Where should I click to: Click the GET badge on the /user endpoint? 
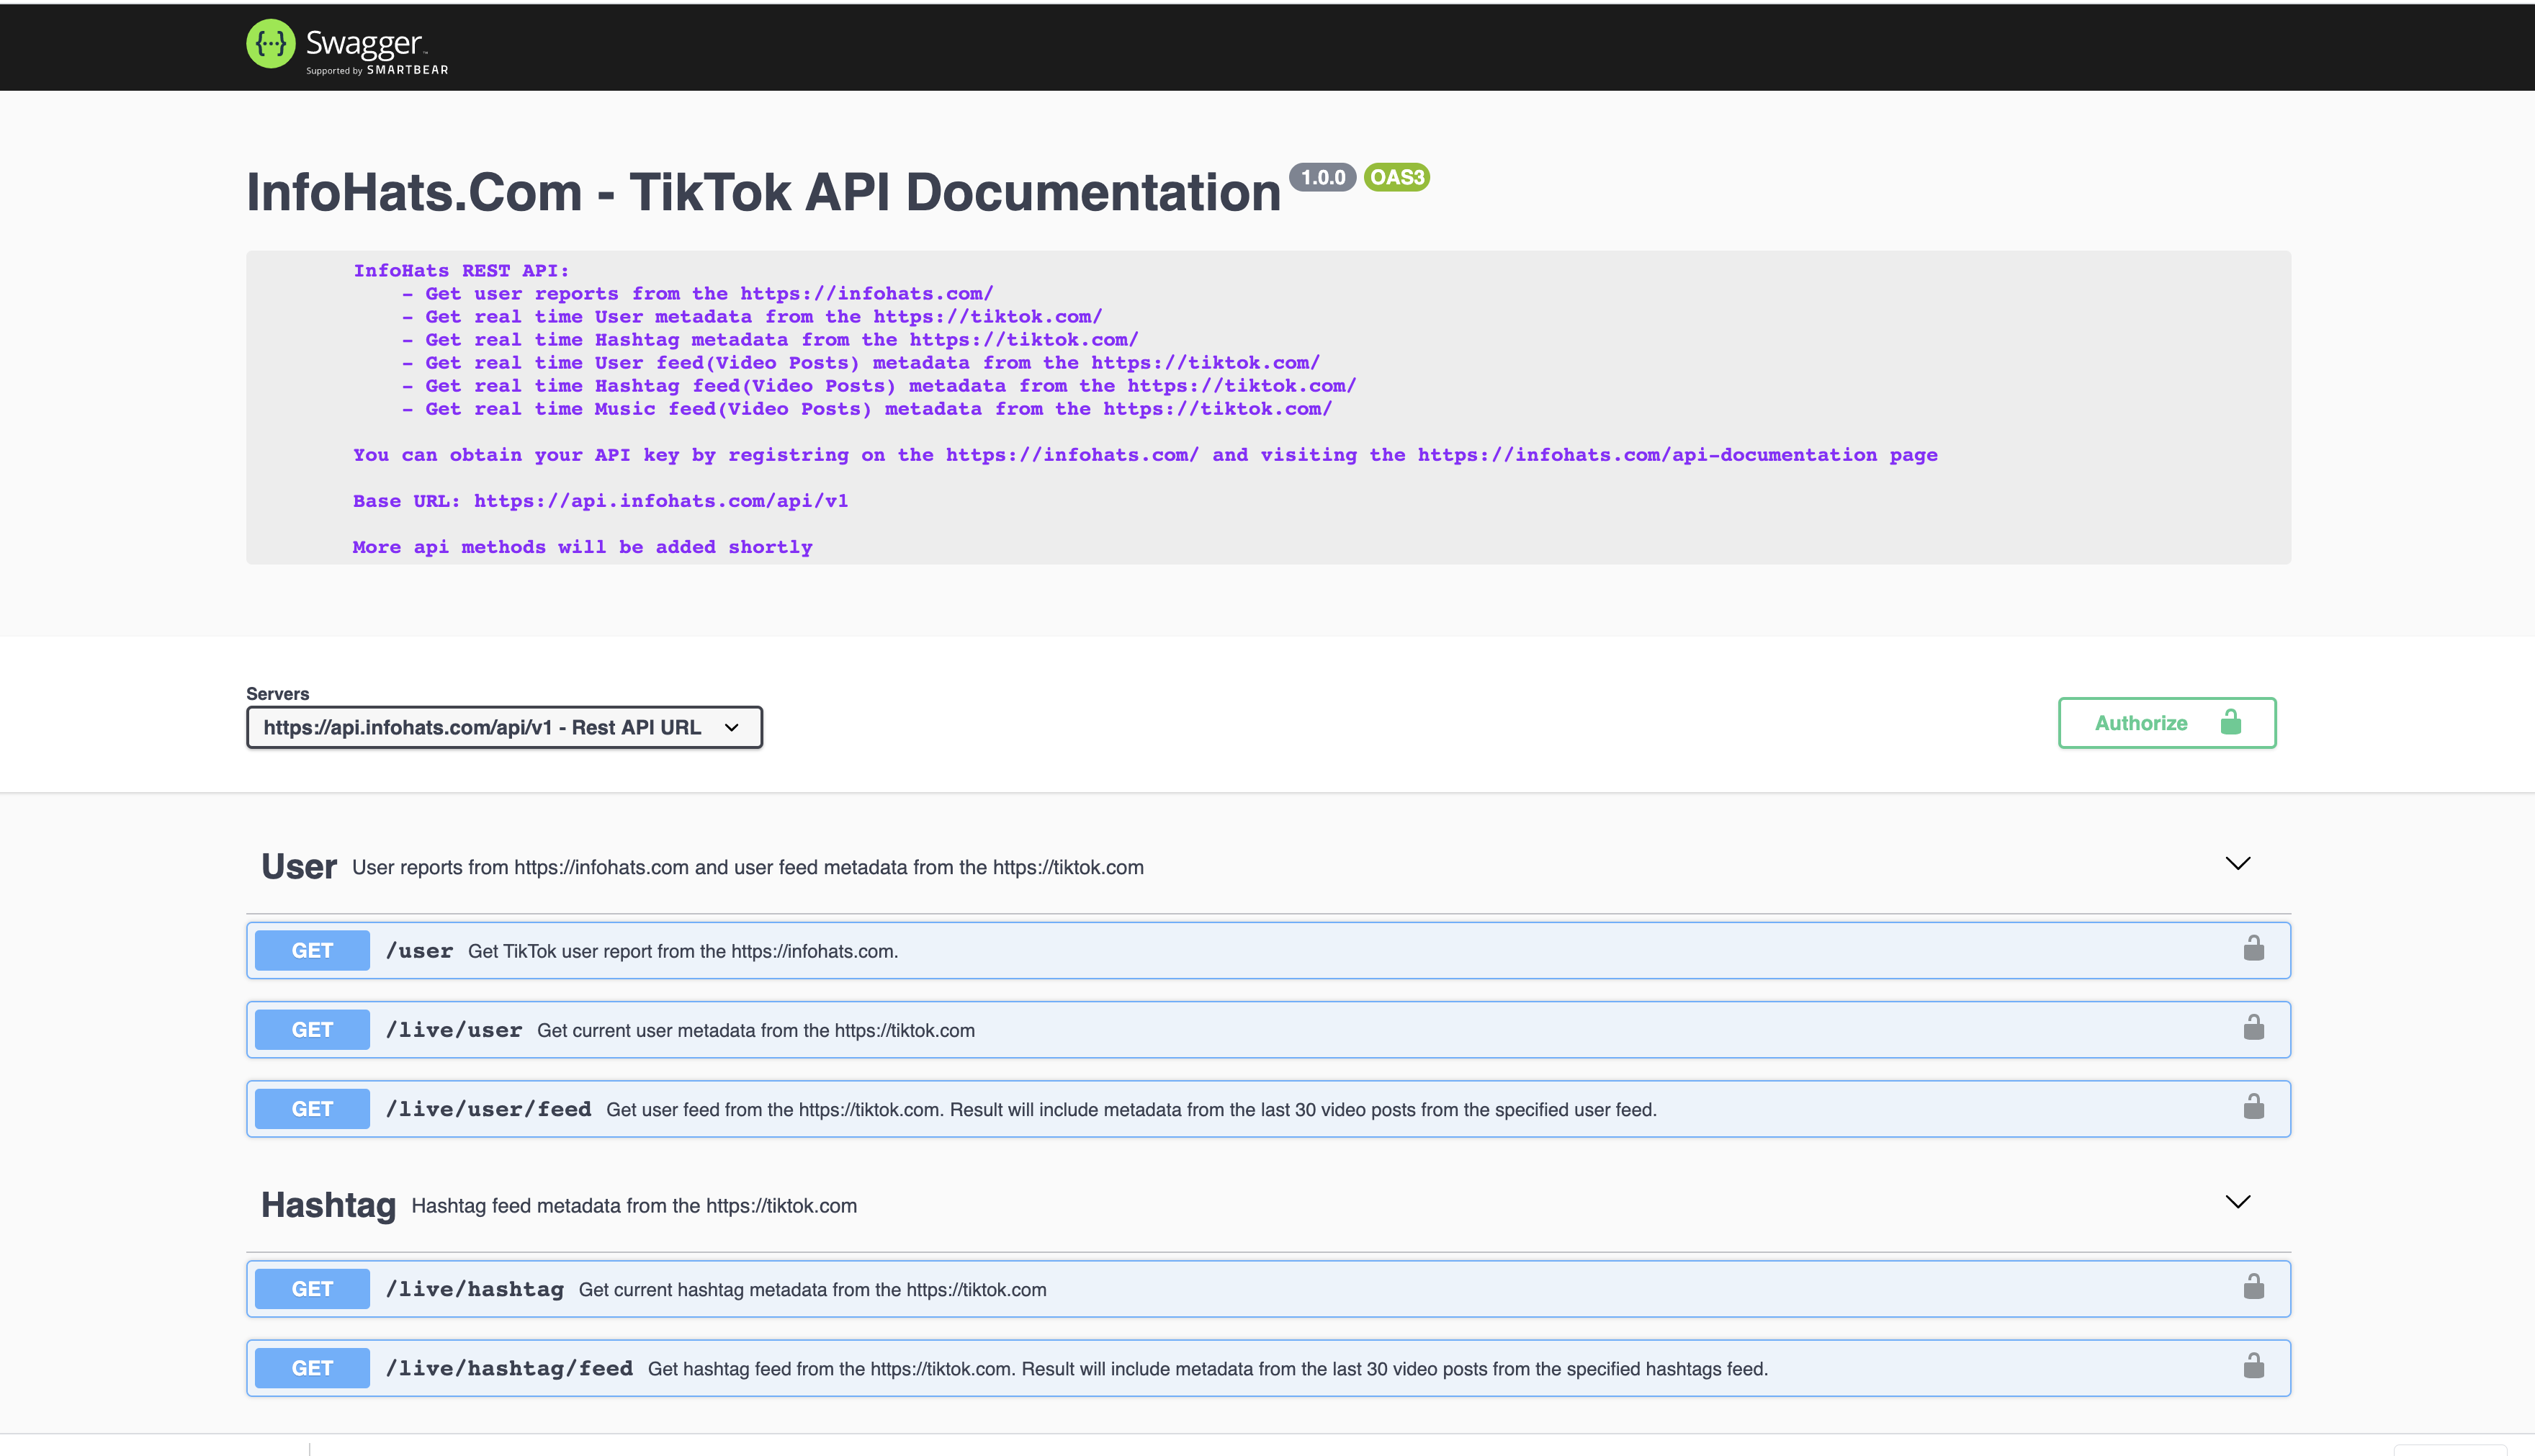pos(311,950)
